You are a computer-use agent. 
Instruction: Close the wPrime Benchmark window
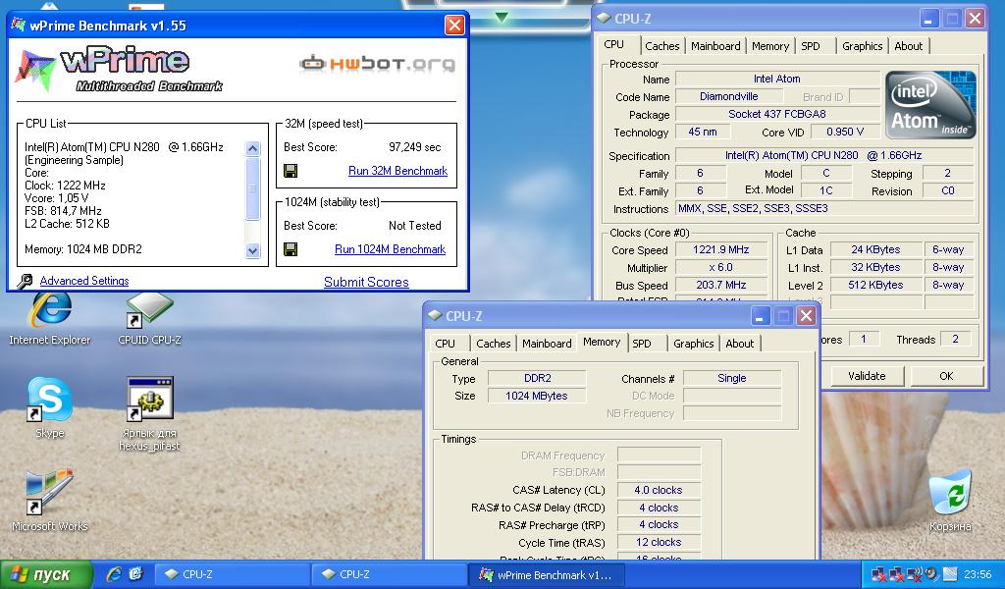pyautogui.click(x=454, y=25)
